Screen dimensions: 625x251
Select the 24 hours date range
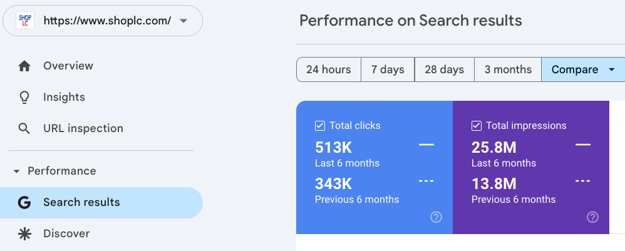pos(328,69)
